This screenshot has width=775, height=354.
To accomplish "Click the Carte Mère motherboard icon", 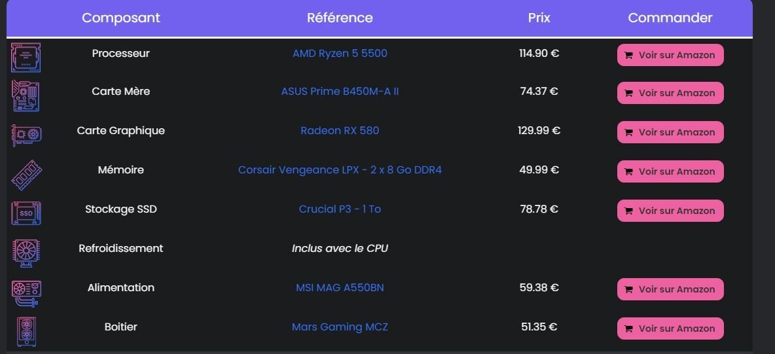I will [x=26, y=96].
